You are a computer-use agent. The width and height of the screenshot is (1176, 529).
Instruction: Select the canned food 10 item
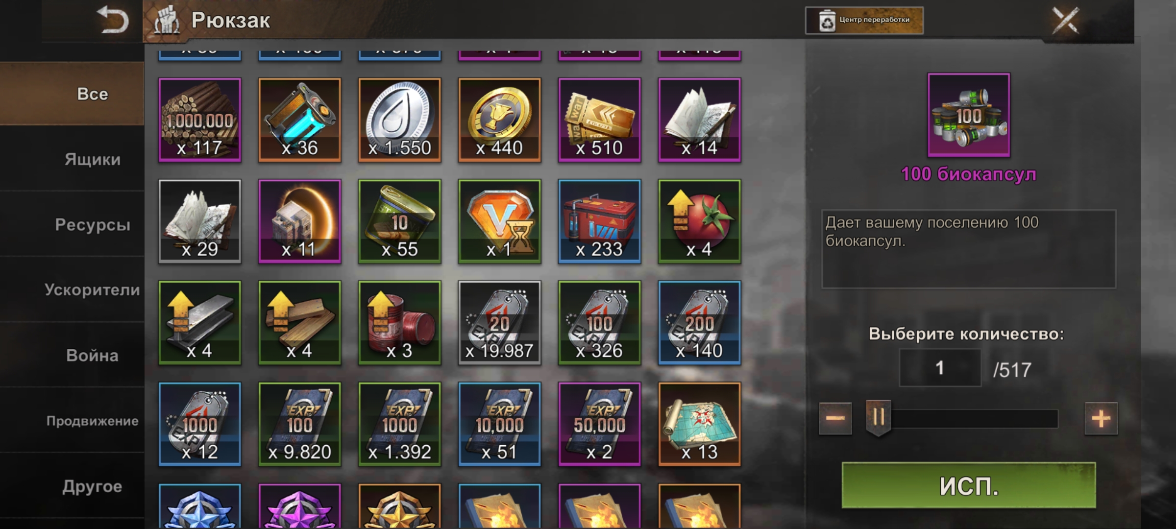tap(400, 221)
